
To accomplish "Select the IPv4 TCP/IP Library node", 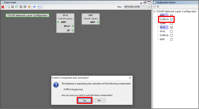I will pos(65,23).
